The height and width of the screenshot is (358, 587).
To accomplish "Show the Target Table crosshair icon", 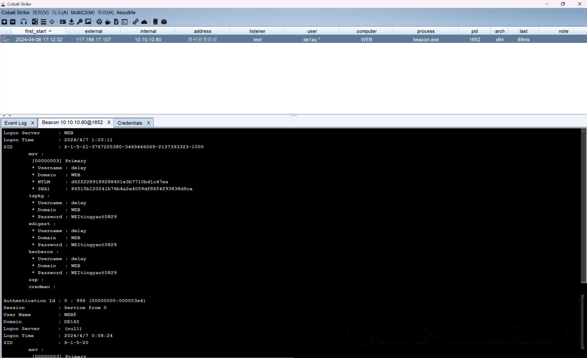I will [x=52, y=22].
